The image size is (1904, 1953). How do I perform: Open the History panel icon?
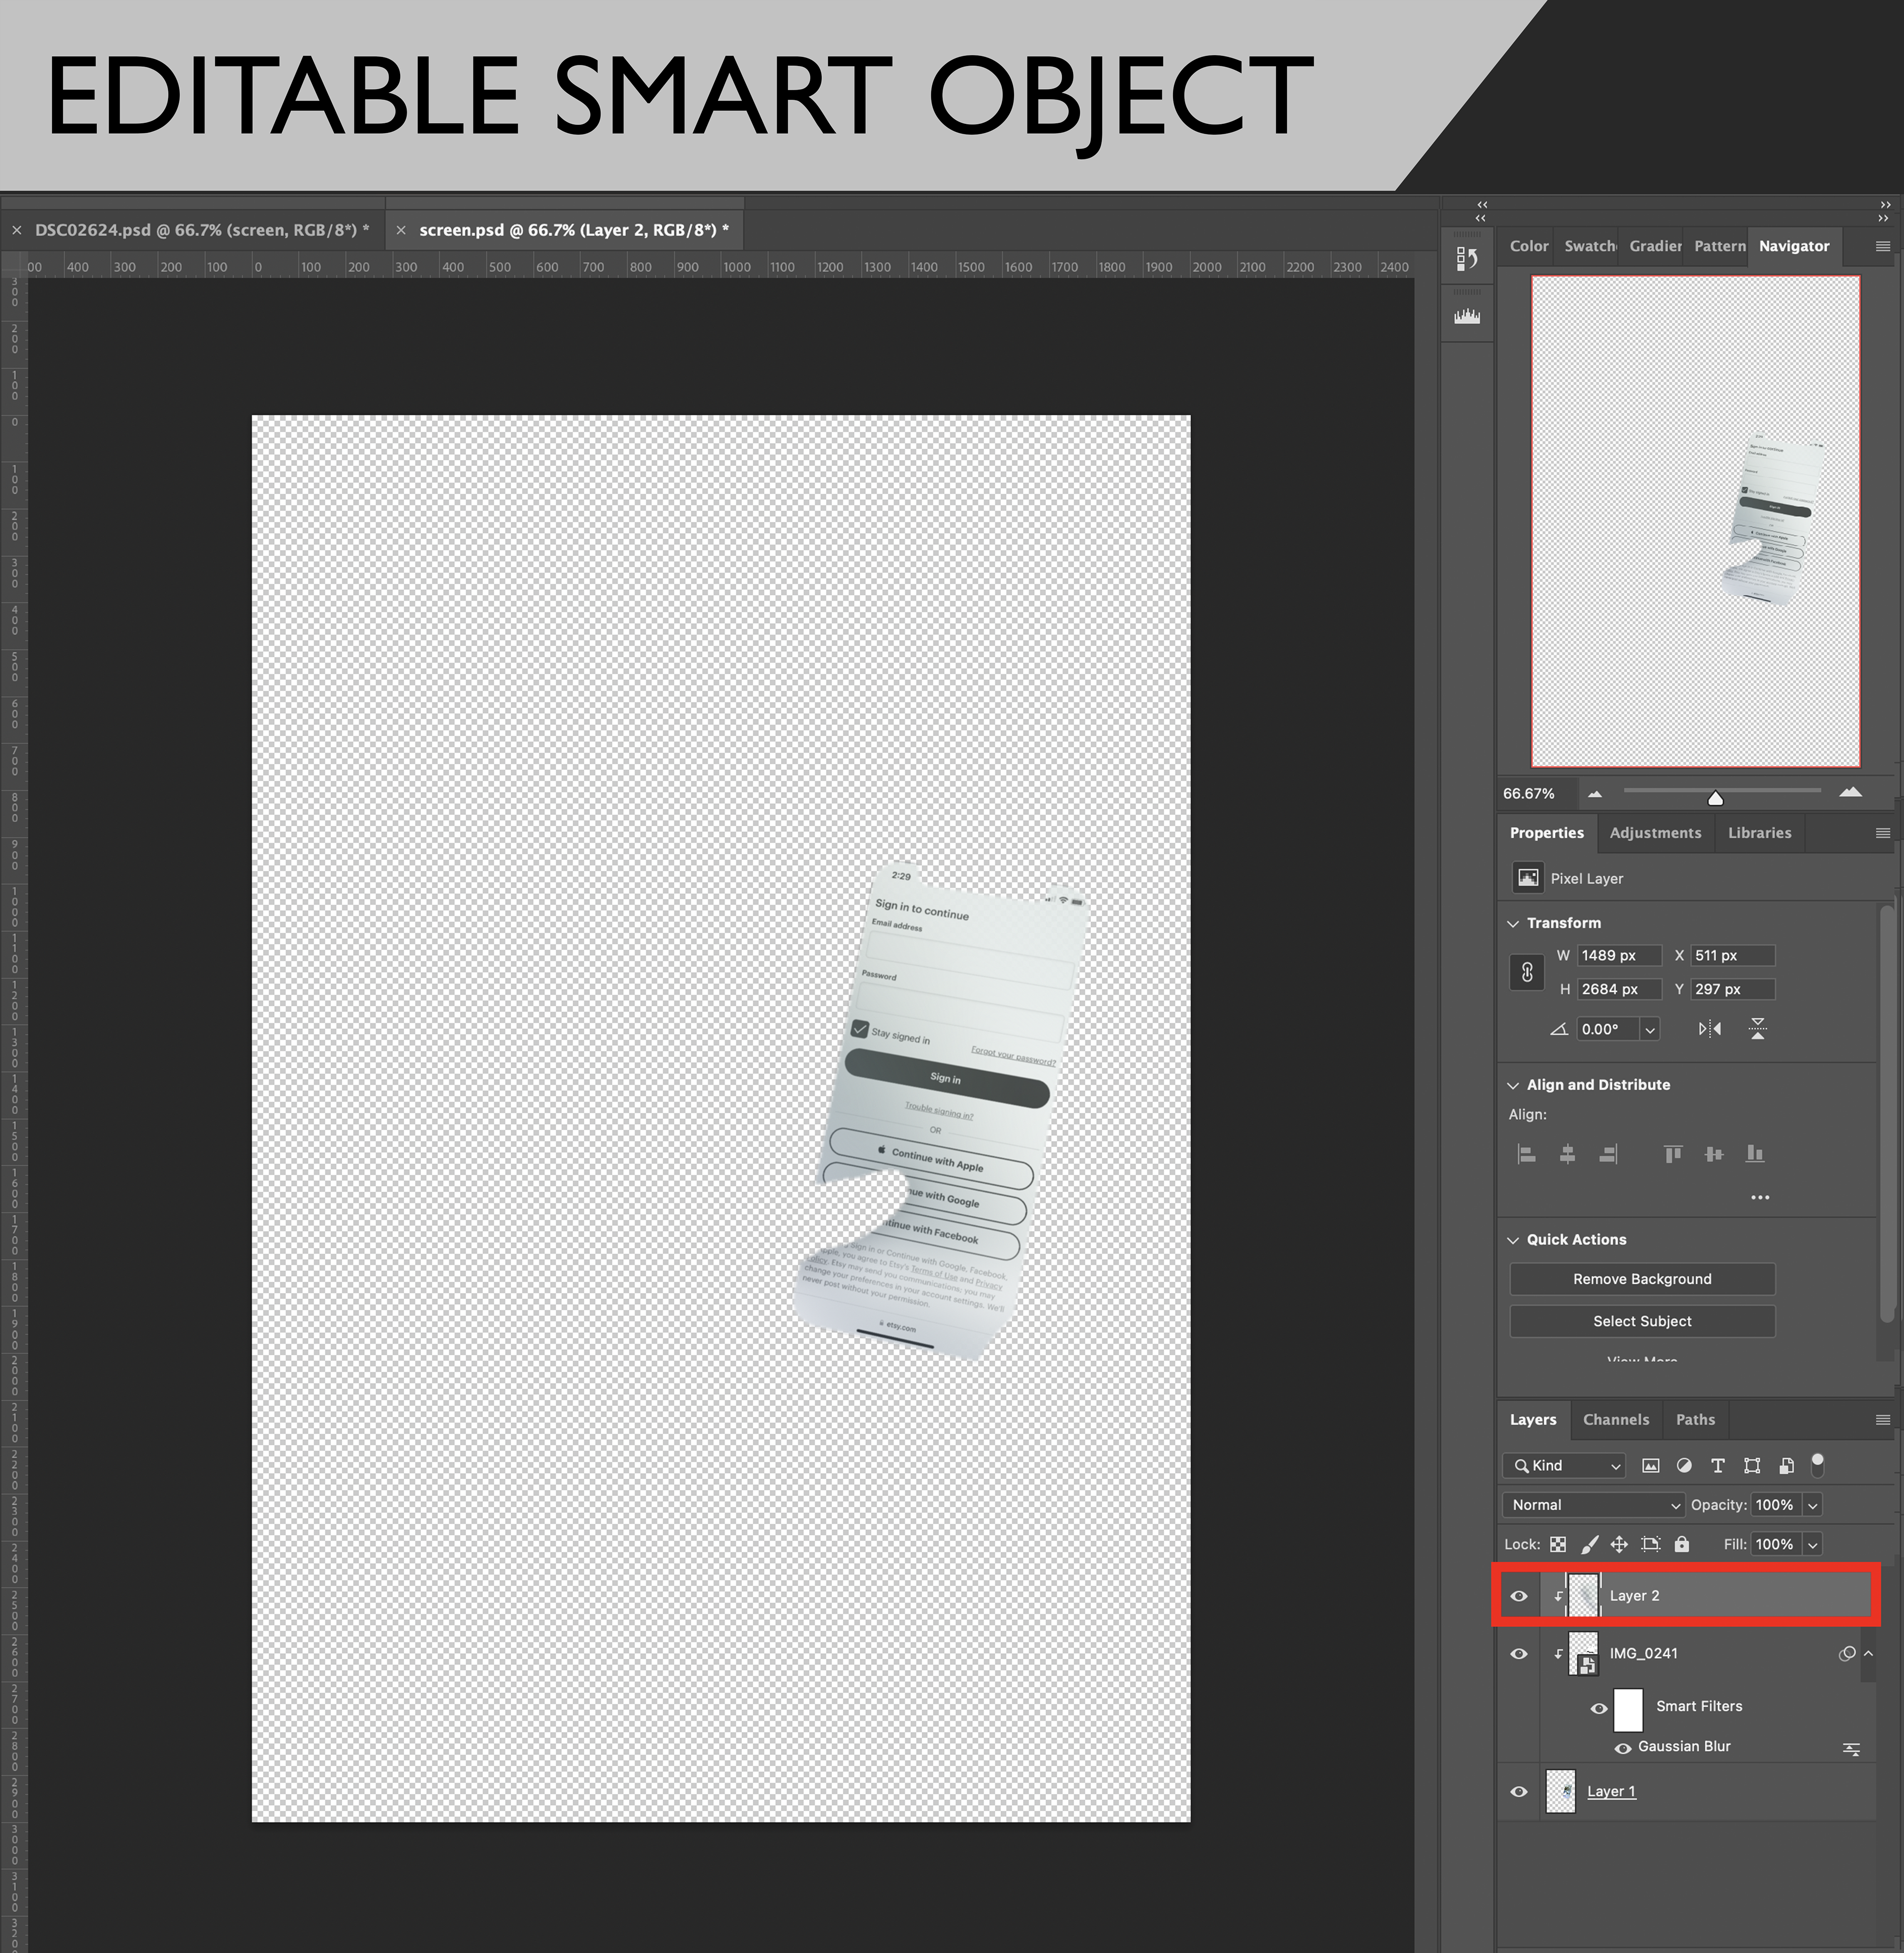(x=1467, y=259)
